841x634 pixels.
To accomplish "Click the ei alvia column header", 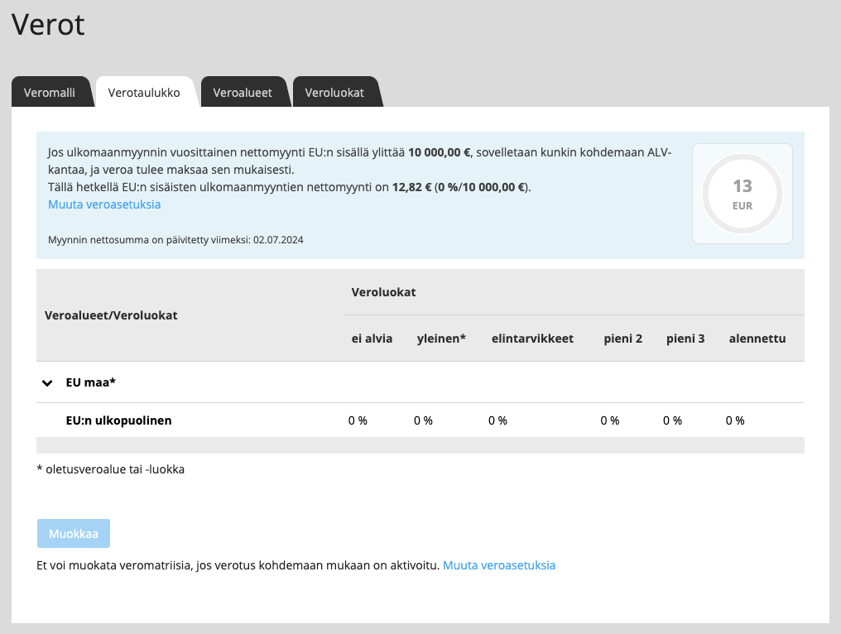I will [372, 338].
